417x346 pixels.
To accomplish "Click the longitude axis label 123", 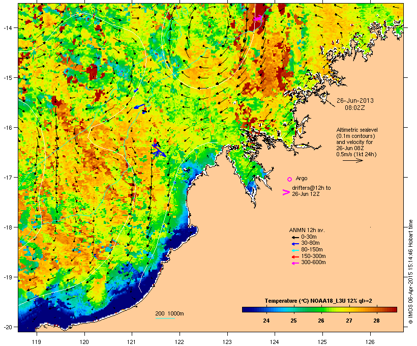I will coord(227,342).
